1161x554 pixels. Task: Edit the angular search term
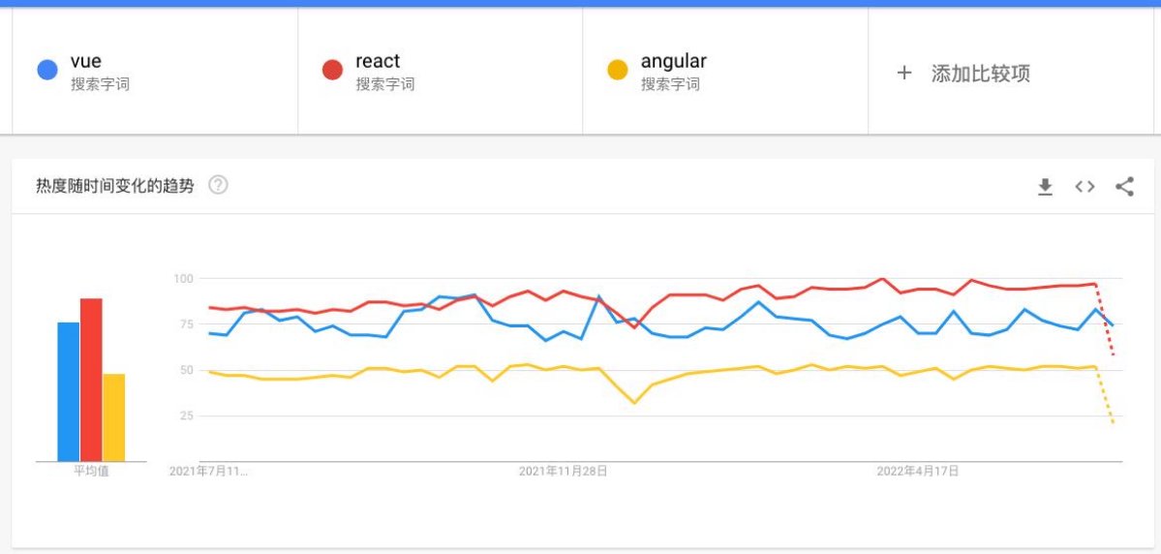pyautogui.click(x=673, y=61)
